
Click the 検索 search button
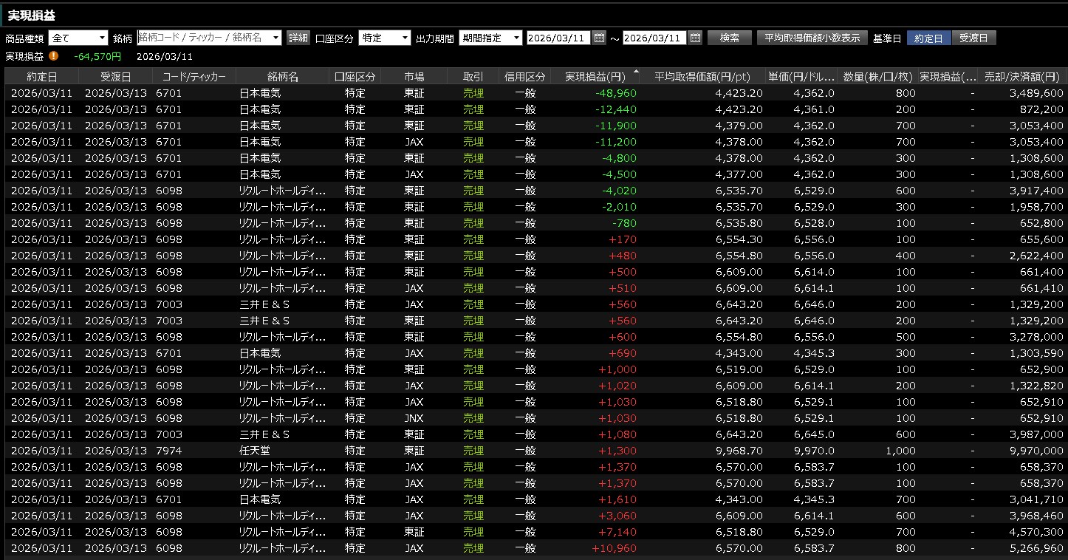(730, 38)
